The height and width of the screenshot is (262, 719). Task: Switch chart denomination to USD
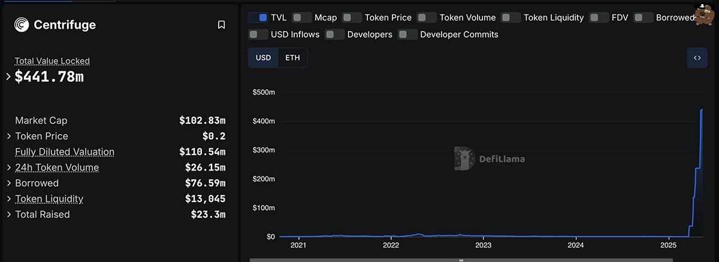[264, 58]
